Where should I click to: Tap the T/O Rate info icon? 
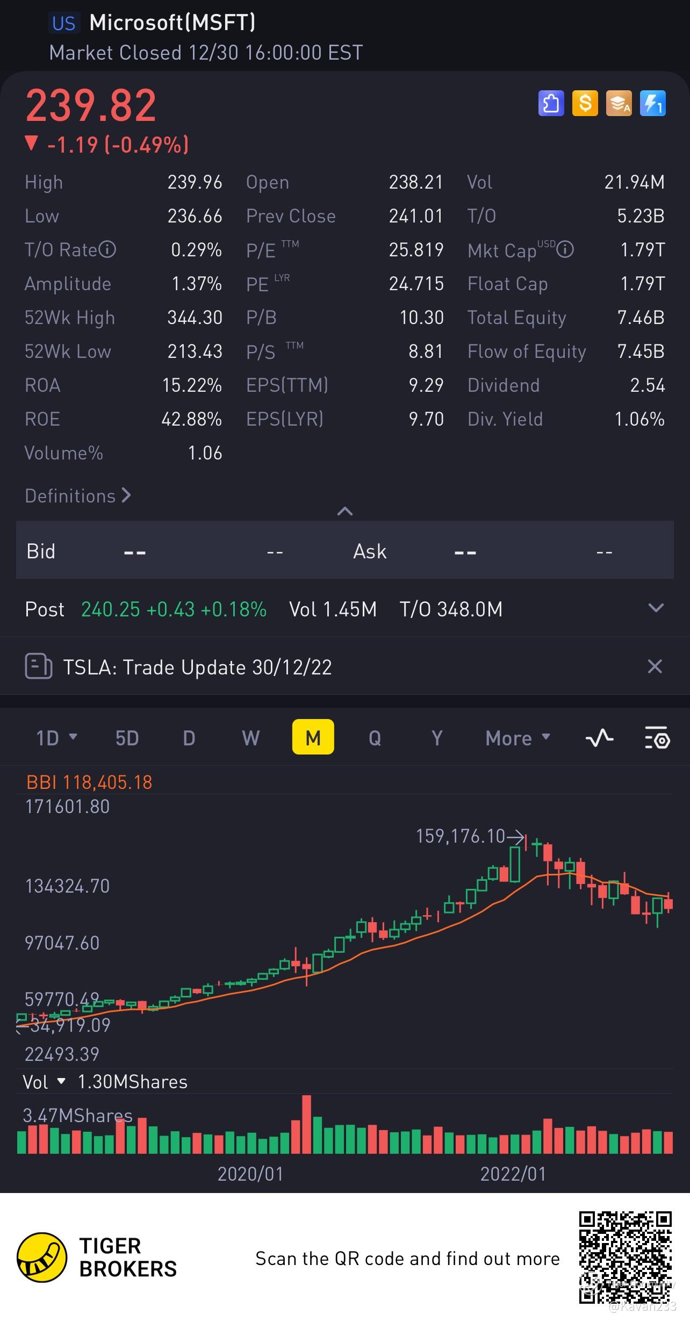(x=107, y=249)
